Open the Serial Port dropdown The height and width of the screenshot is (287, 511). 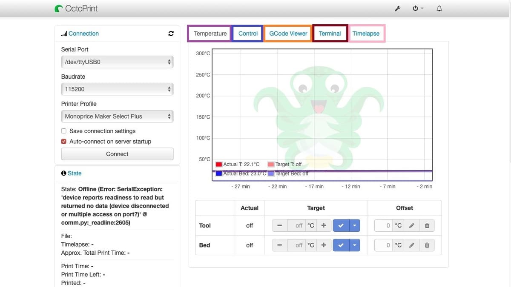point(117,62)
